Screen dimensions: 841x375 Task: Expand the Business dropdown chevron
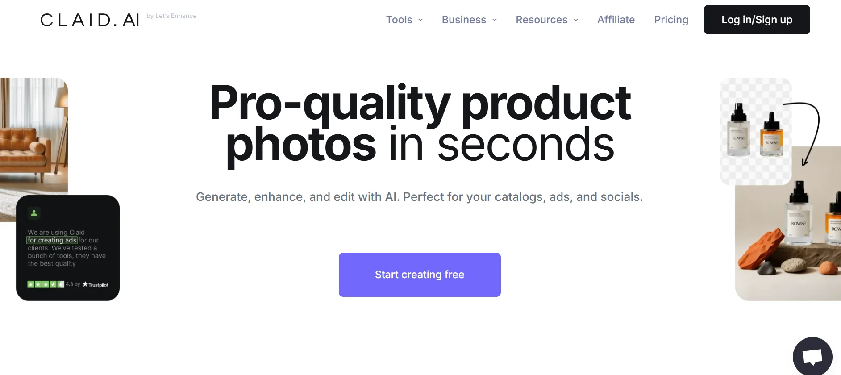495,20
